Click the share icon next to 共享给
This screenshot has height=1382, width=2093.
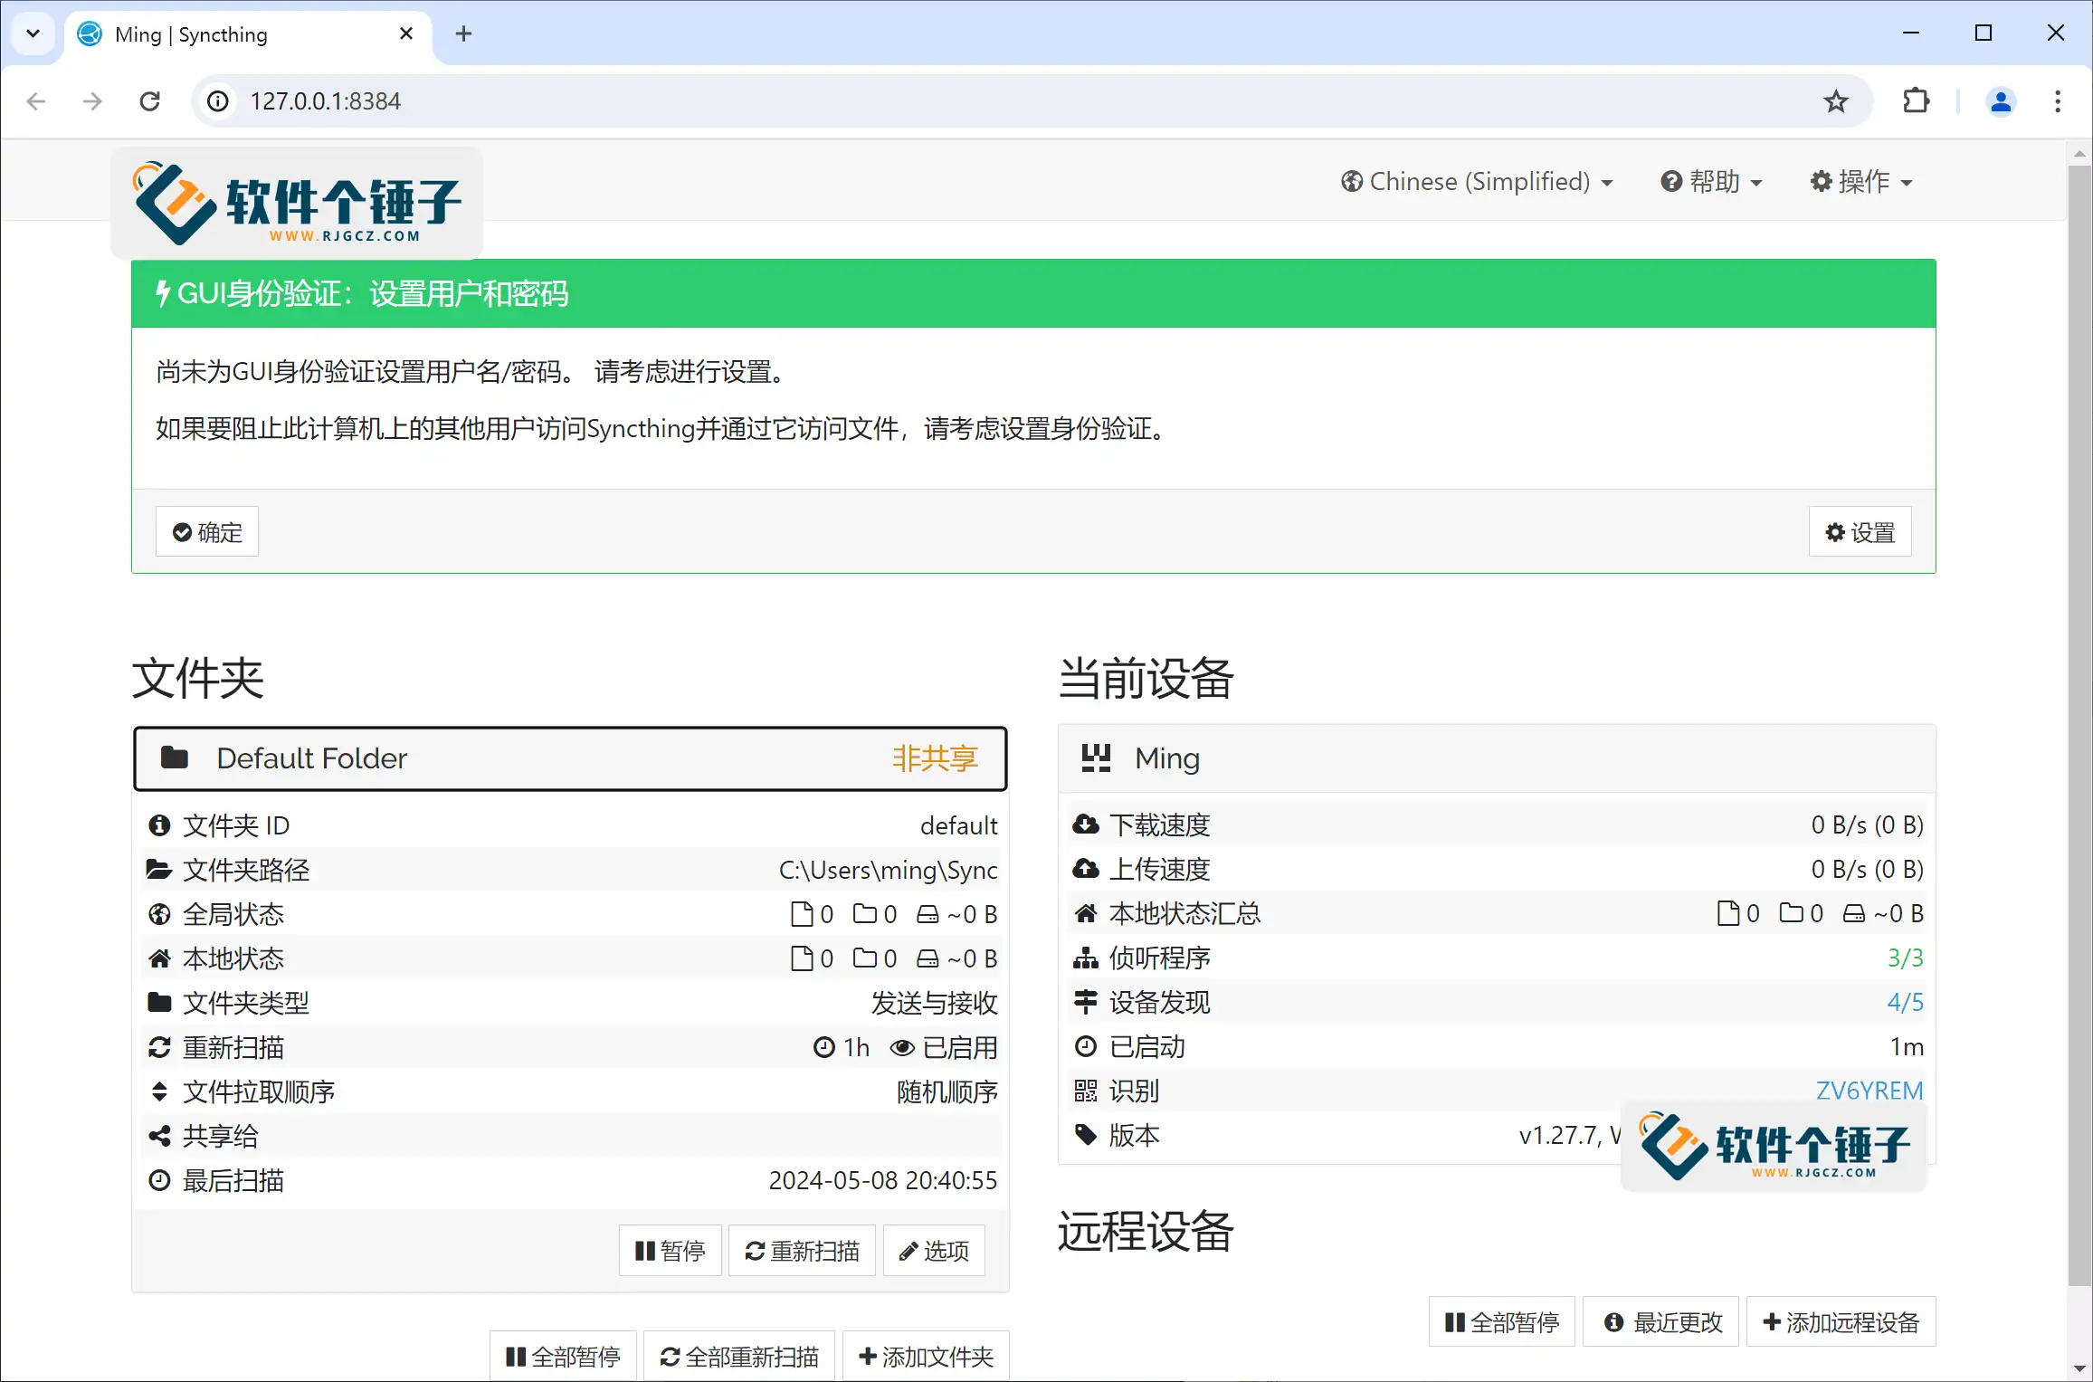point(159,1136)
